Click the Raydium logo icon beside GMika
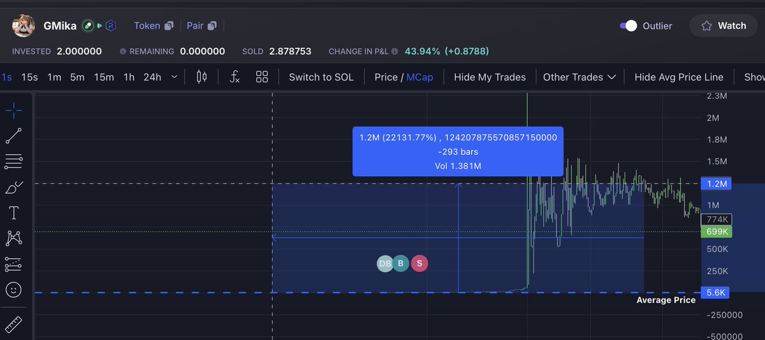This screenshot has height=340, width=765. click(x=112, y=26)
